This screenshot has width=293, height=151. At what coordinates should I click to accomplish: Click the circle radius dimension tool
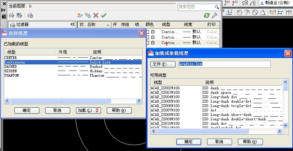(239, 13)
